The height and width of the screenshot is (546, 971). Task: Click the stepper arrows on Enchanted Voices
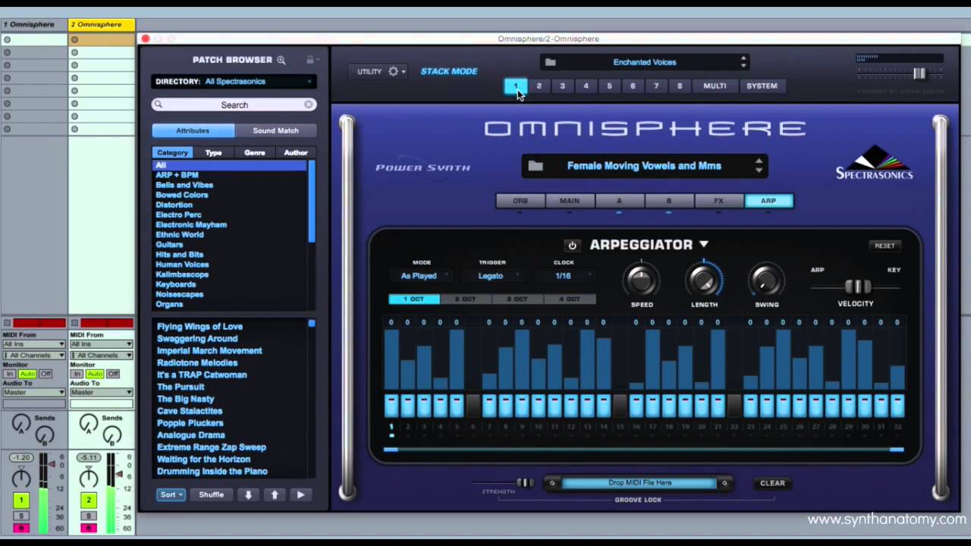click(743, 62)
